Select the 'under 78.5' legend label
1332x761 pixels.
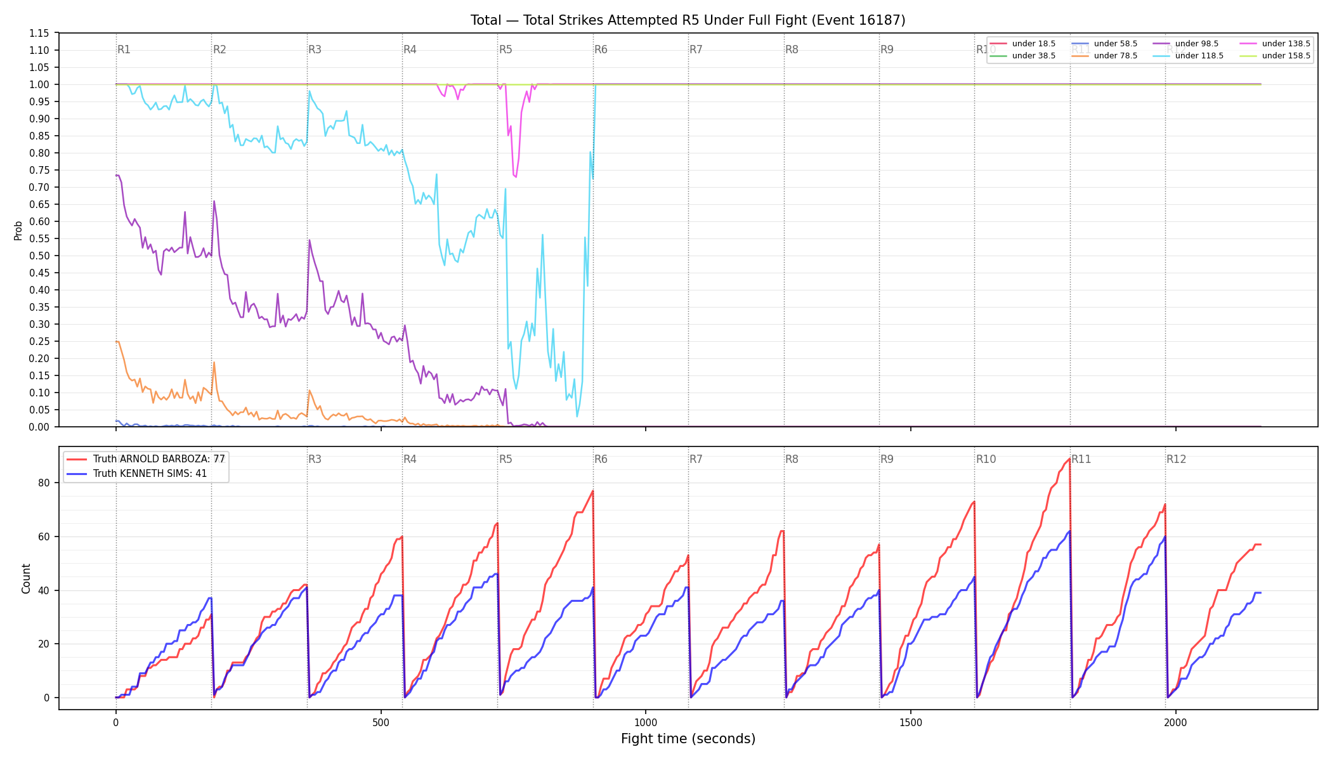click(1116, 56)
